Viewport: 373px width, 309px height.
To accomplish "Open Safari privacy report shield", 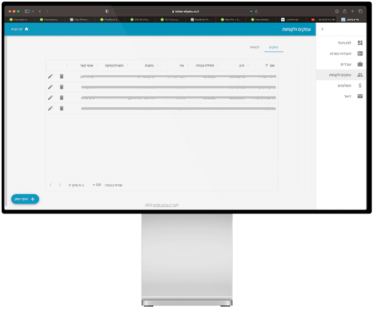I will point(107,11).
